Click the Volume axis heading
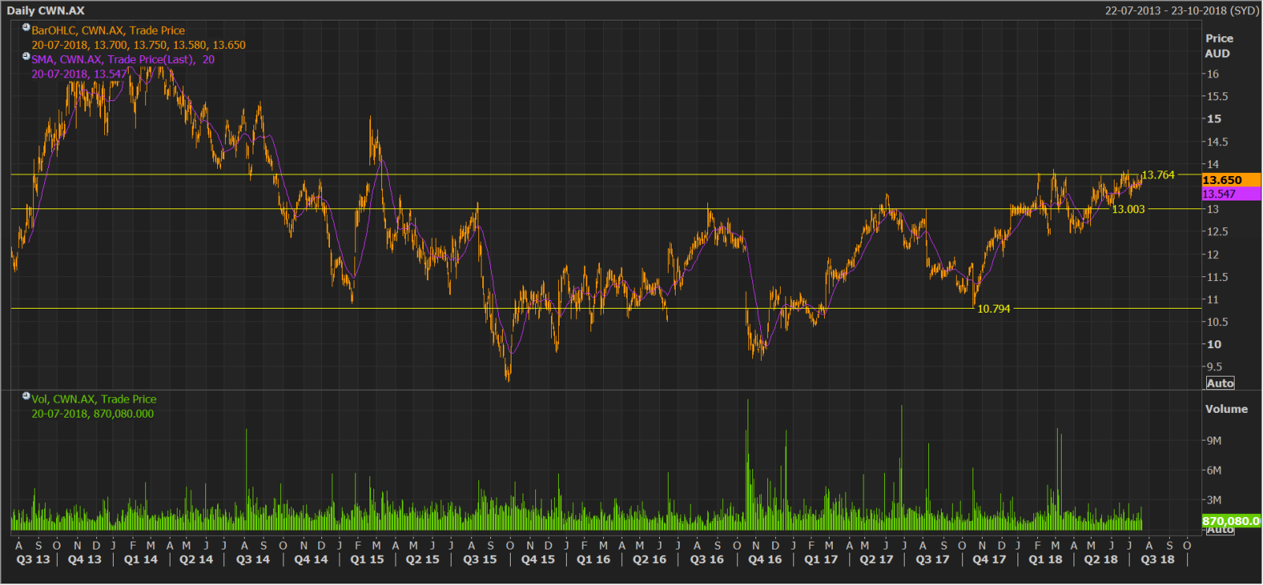 point(1226,409)
